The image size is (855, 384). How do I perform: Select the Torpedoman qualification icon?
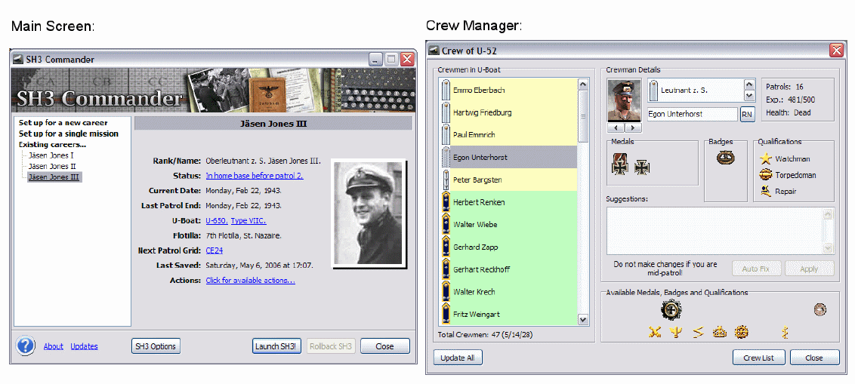click(x=766, y=175)
